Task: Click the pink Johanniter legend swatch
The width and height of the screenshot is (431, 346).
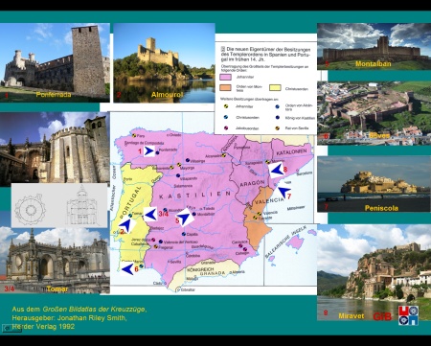Action: coord(225,77)
